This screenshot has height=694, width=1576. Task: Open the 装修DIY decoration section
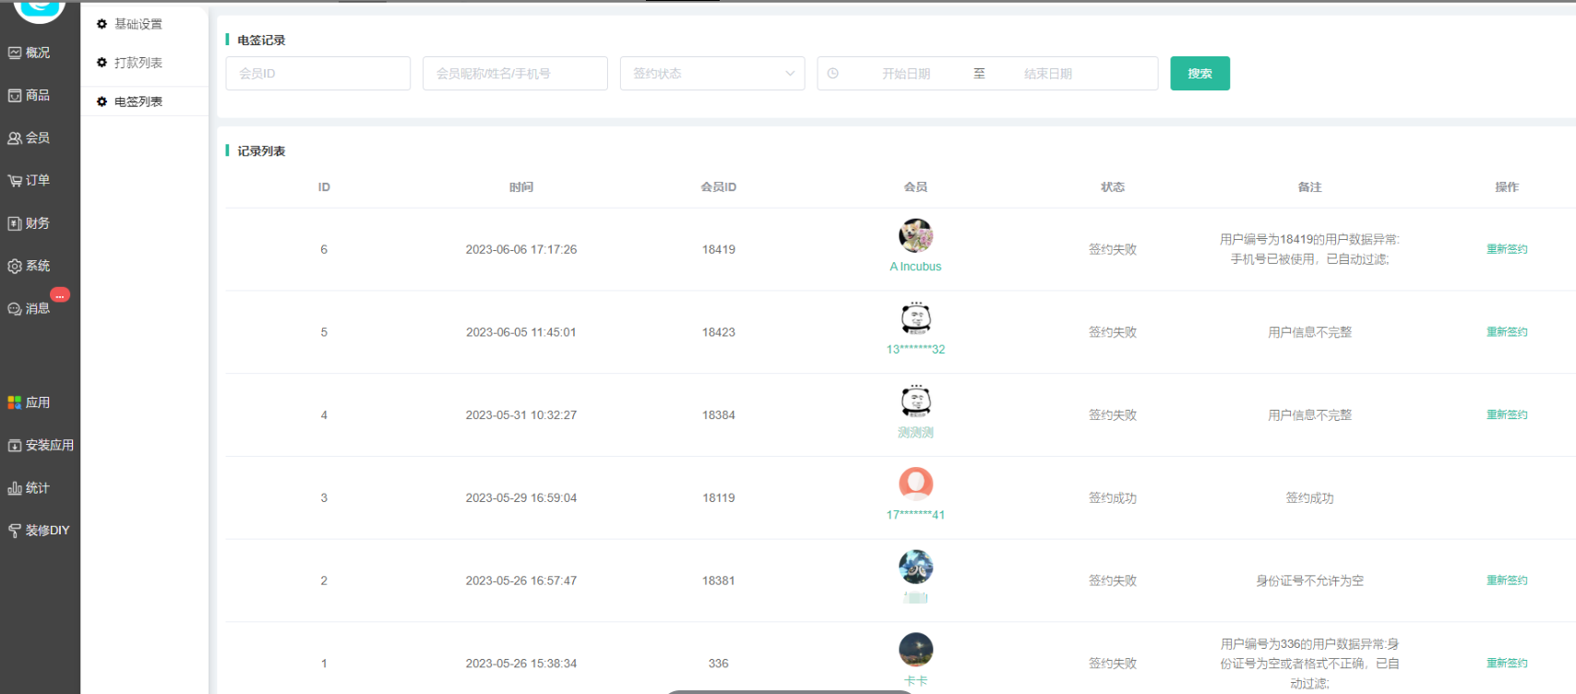point(40,531)
